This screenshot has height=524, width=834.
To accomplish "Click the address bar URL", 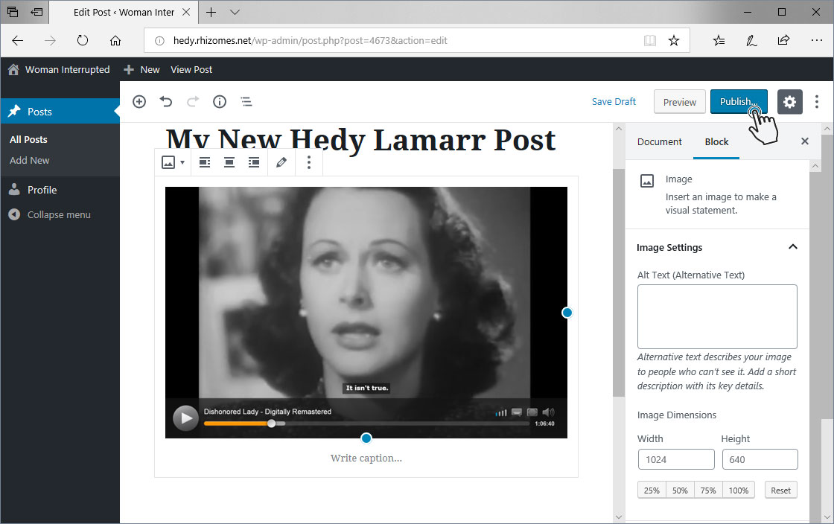I will coord(310,40).
